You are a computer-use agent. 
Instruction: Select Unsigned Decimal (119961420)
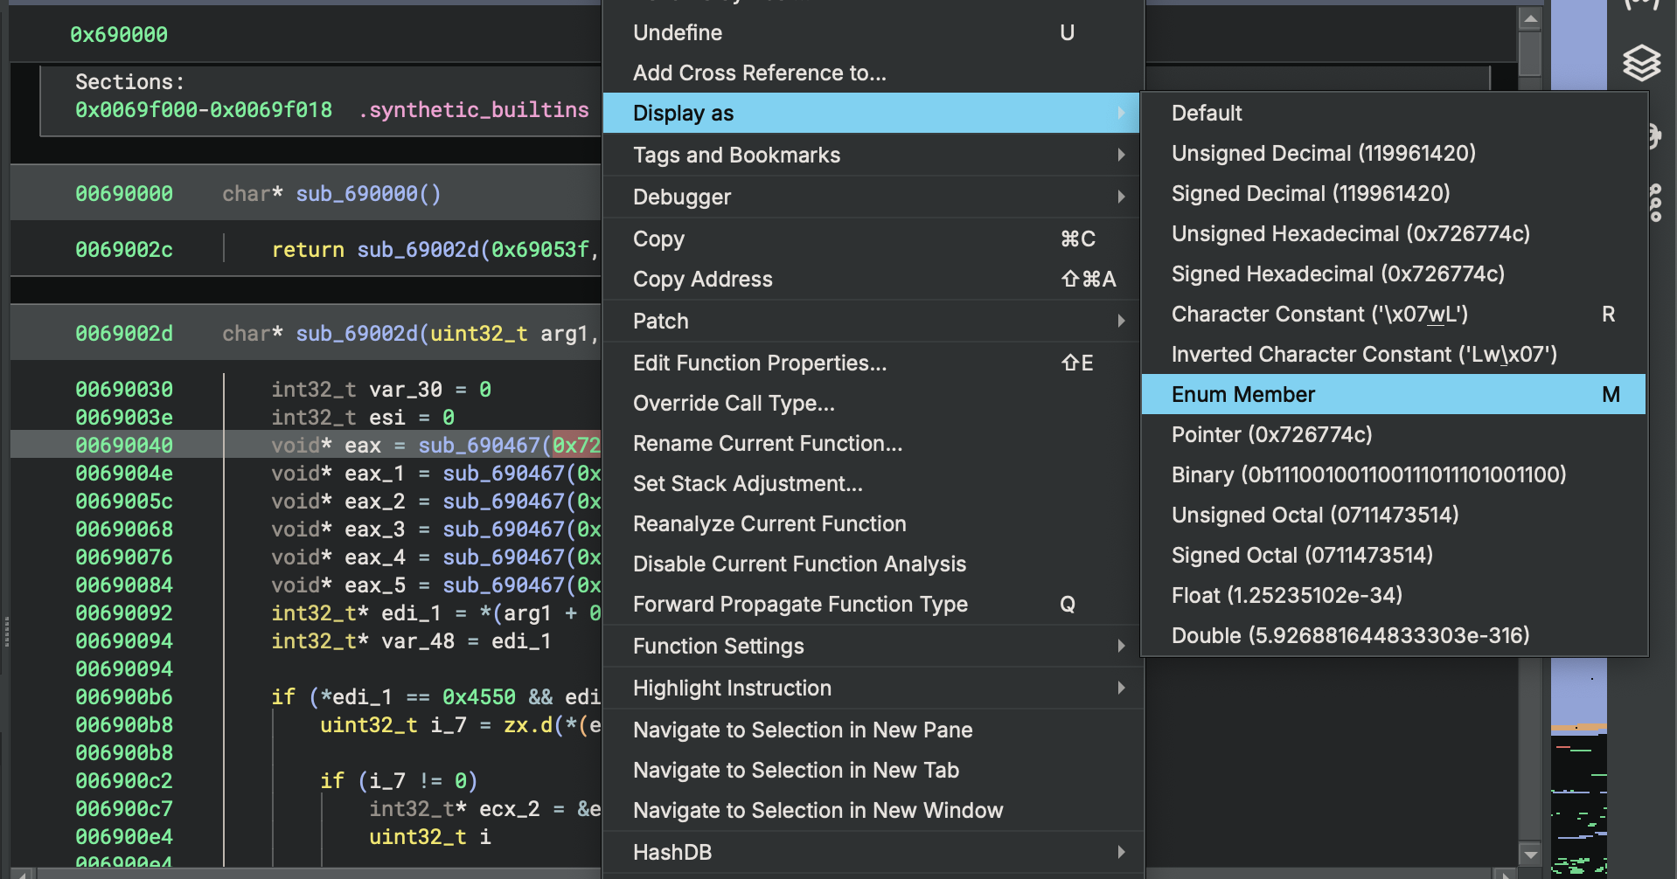pyautogui.click(x=1394, y=153)
